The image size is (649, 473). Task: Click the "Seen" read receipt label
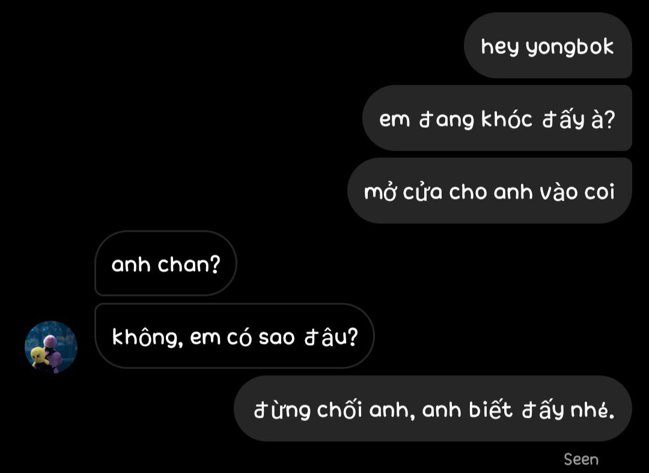pos(581,459)
